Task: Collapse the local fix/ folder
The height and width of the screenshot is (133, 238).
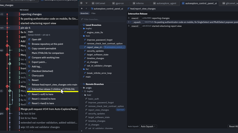Action: [x=81, y=69]
